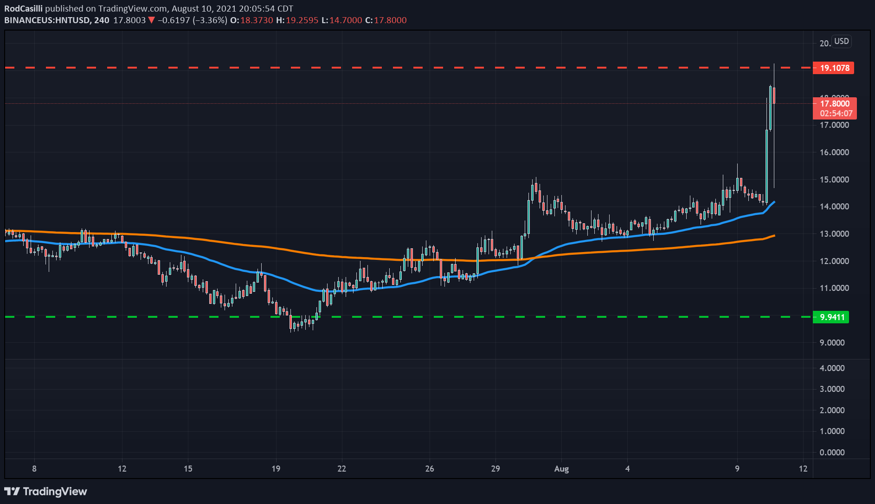Image resolution: width=875 pixels, height=504 pixels.
Task: Click the USD currency label
Action: [842, 41]
